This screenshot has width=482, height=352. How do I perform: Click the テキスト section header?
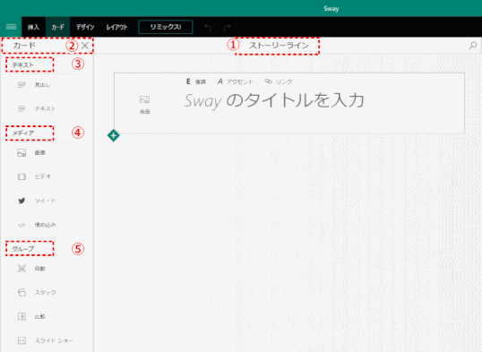pyautogui.click(x=23, y=64)
